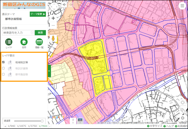Image resolution: width=188 pixels, height=129 pixels.
Task: Activate the Street View pegman icon
Action: pyautogui.click(x=53, y=38)
